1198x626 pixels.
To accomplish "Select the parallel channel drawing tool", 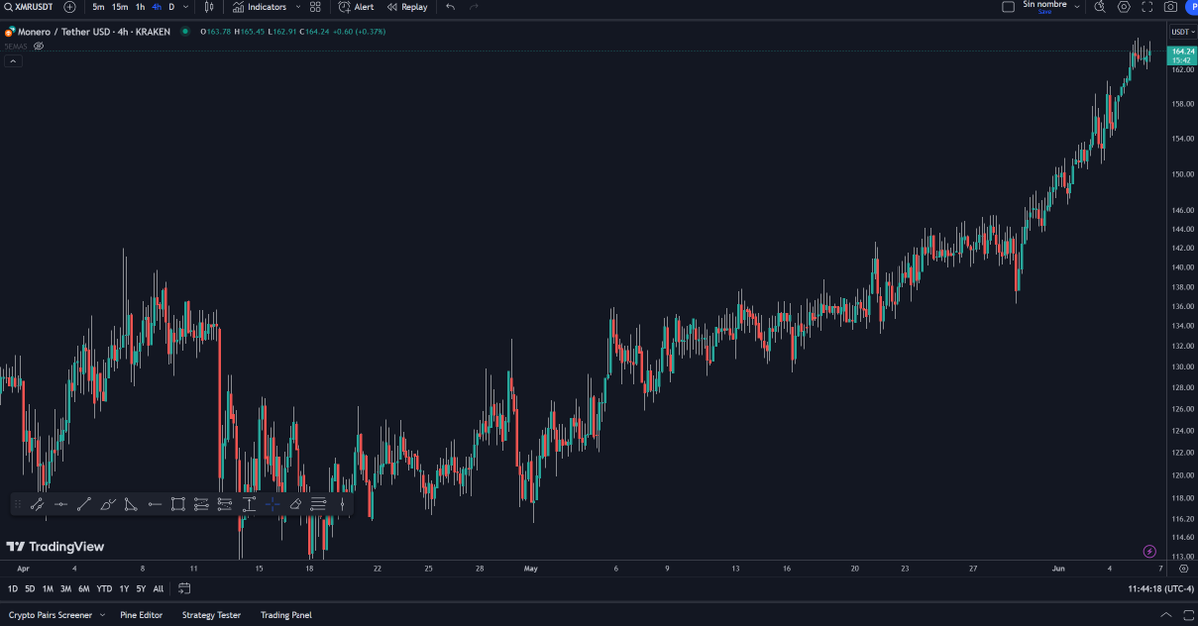I will [37, 504].
